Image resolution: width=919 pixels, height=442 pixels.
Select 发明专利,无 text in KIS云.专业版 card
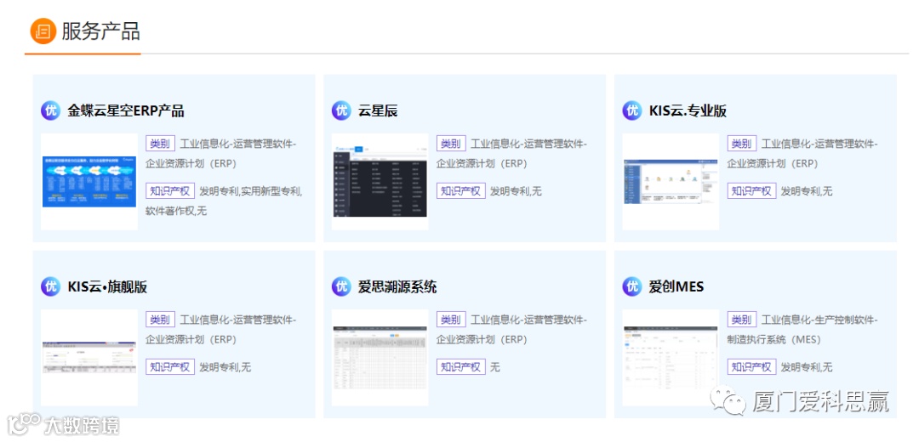807,191
